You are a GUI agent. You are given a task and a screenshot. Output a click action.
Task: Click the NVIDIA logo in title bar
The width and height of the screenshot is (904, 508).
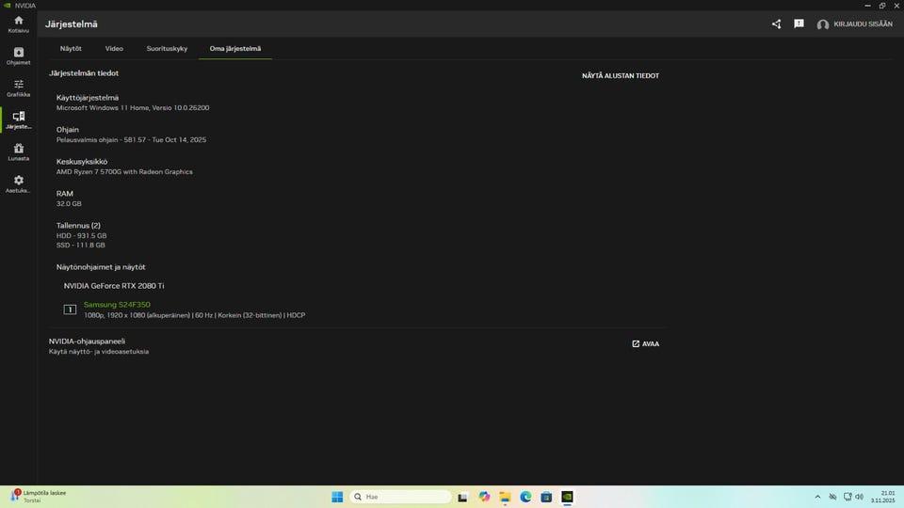pos(7,6)
